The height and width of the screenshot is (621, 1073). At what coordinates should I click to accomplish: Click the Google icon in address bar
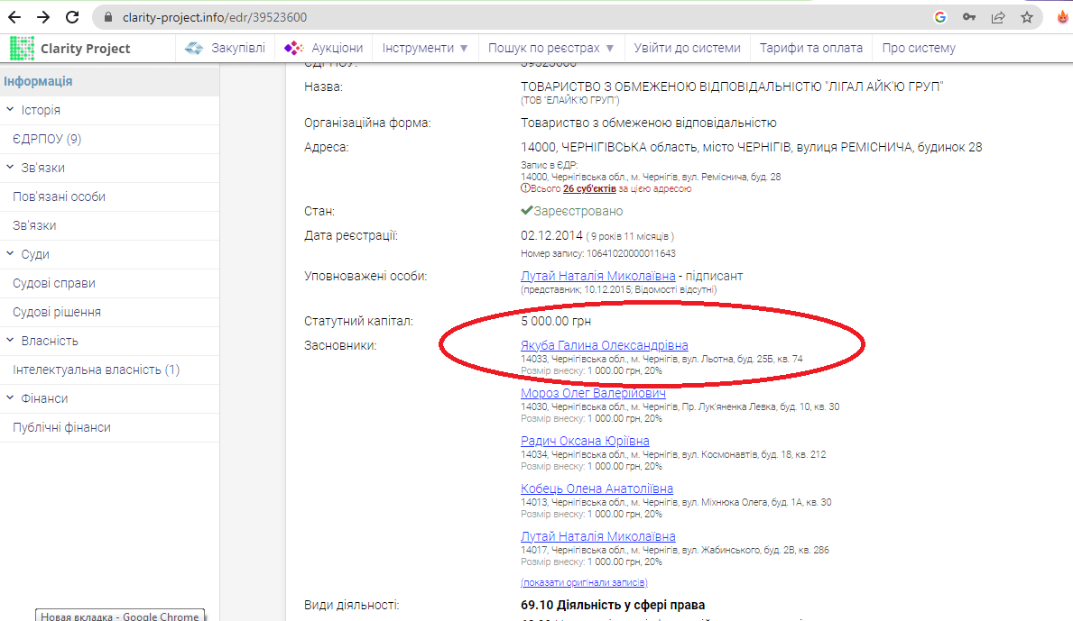(940, 17)
